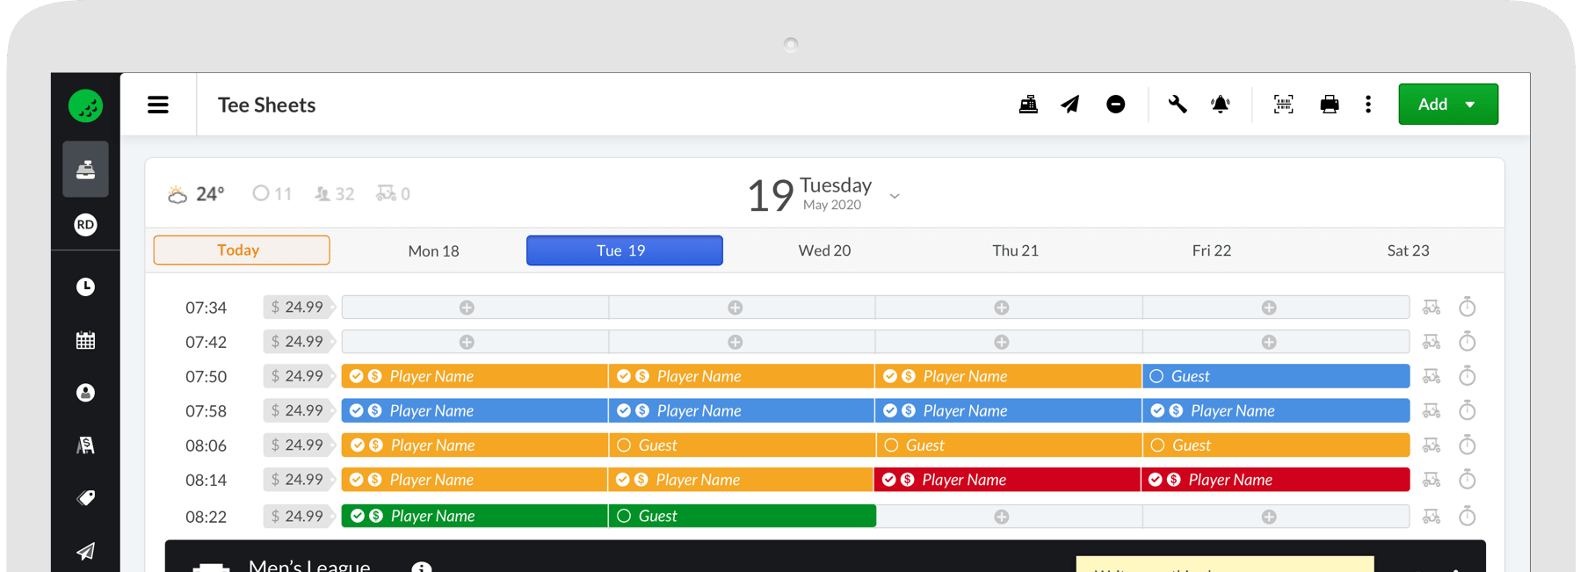Click the wrench settings icon

coord(1178,105)
